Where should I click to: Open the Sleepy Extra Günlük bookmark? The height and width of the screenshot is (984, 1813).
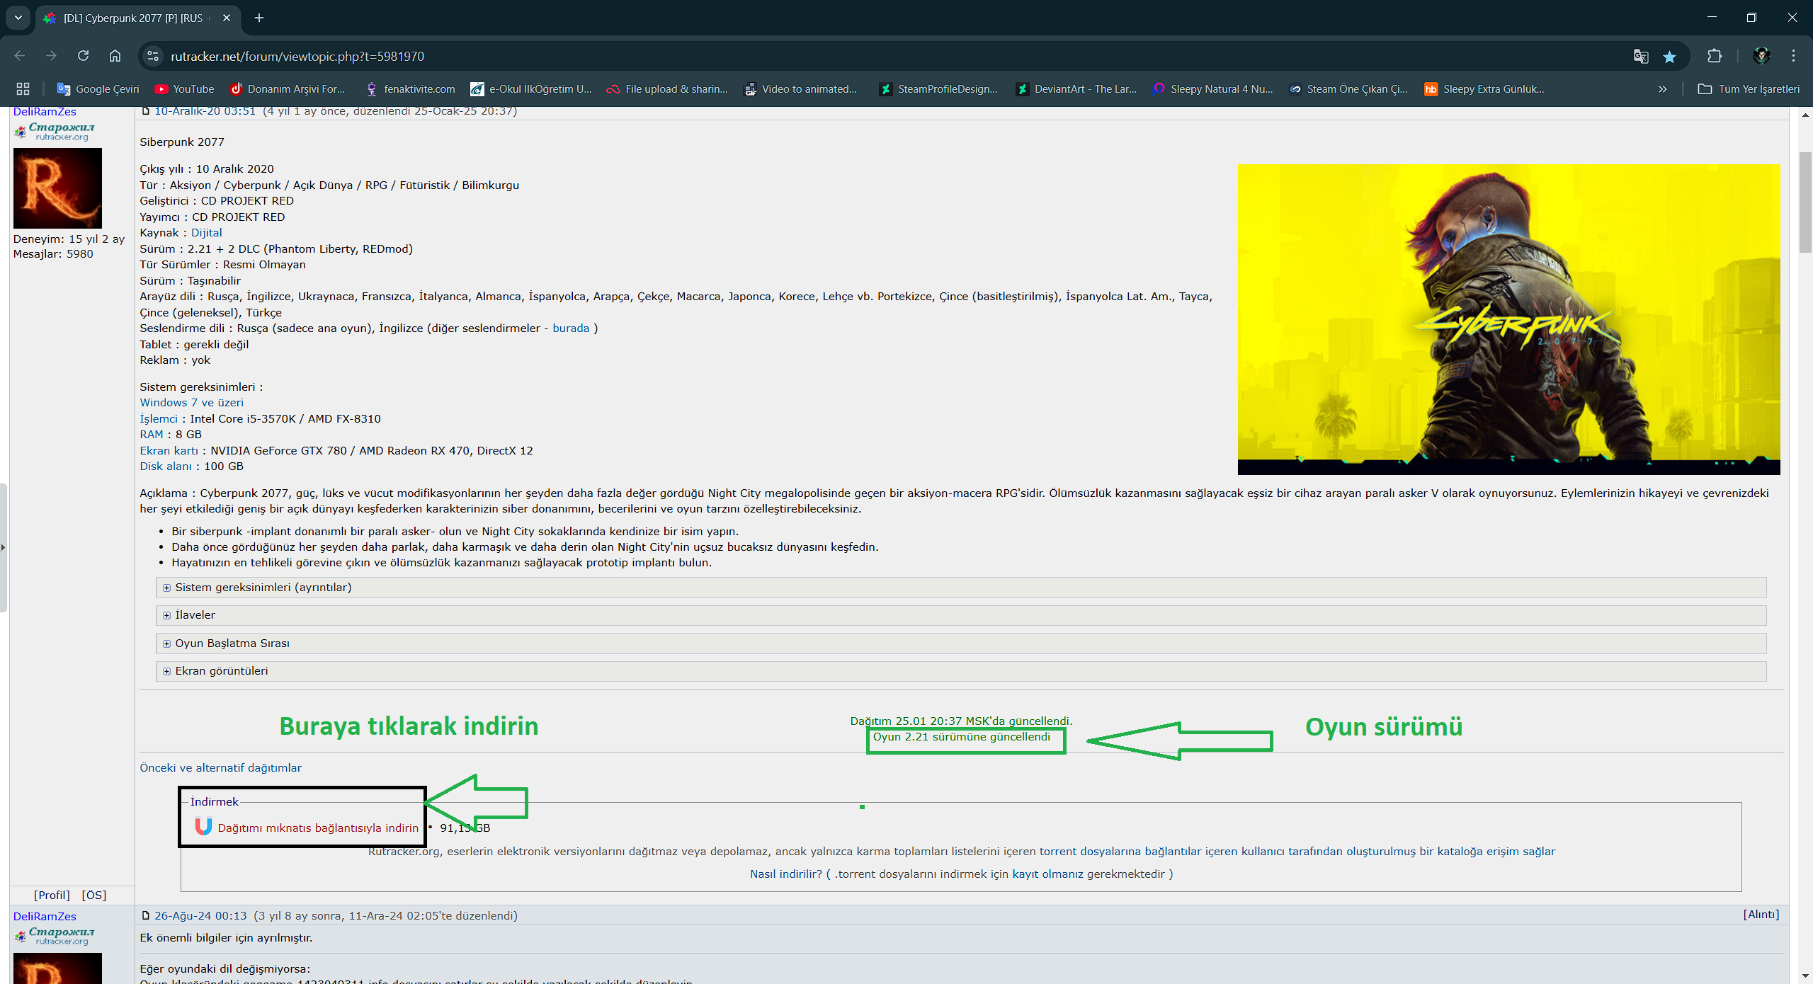click(1485, 89)
